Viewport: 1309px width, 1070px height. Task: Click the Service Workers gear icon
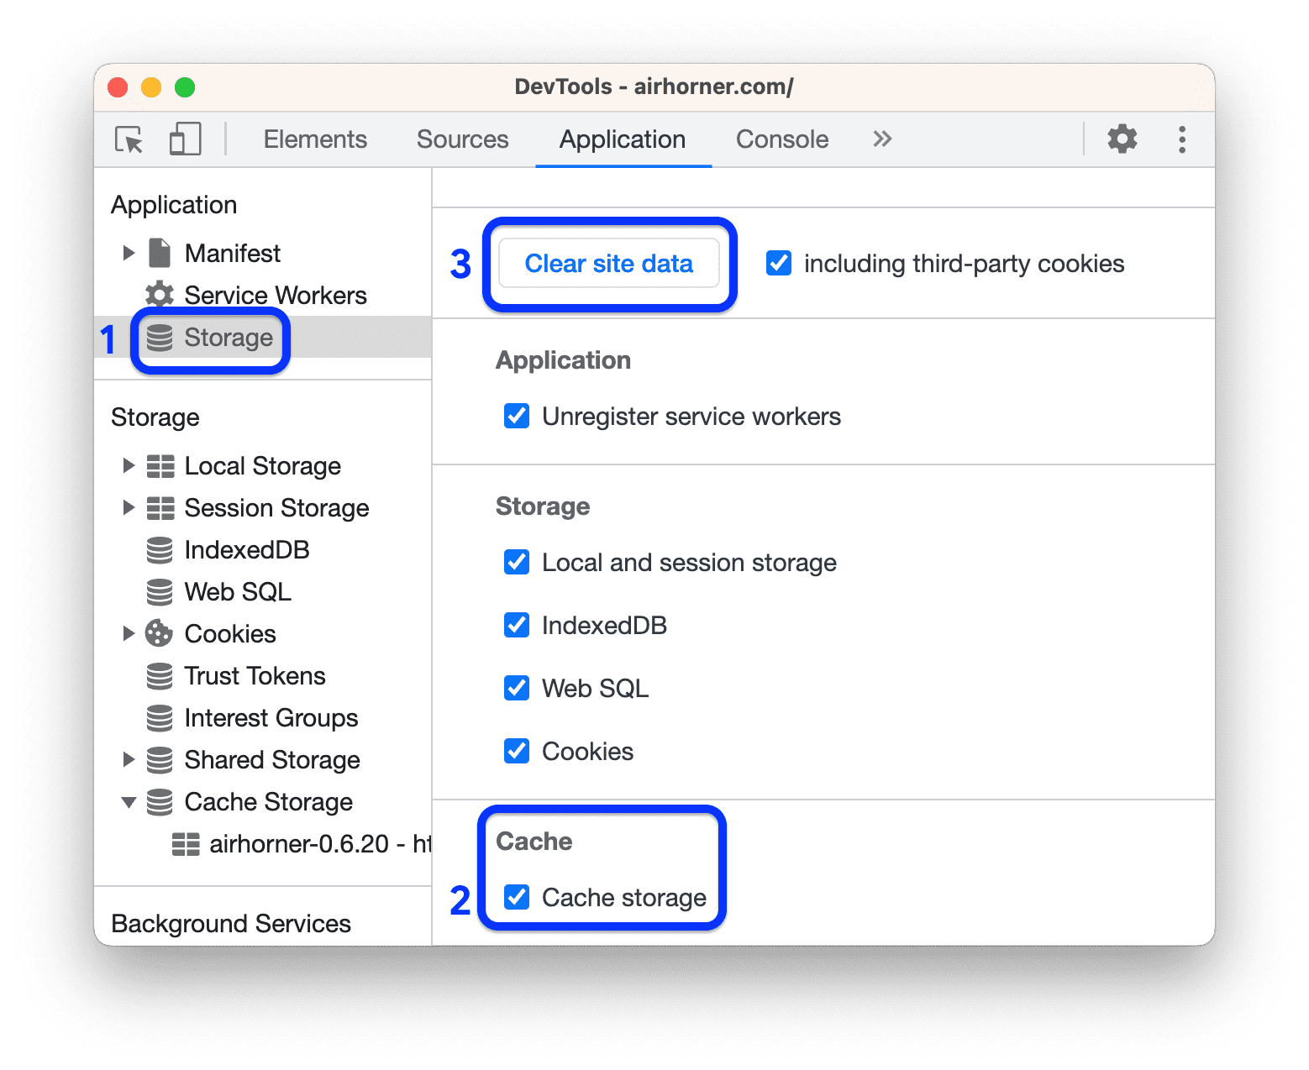click(159, 295)
